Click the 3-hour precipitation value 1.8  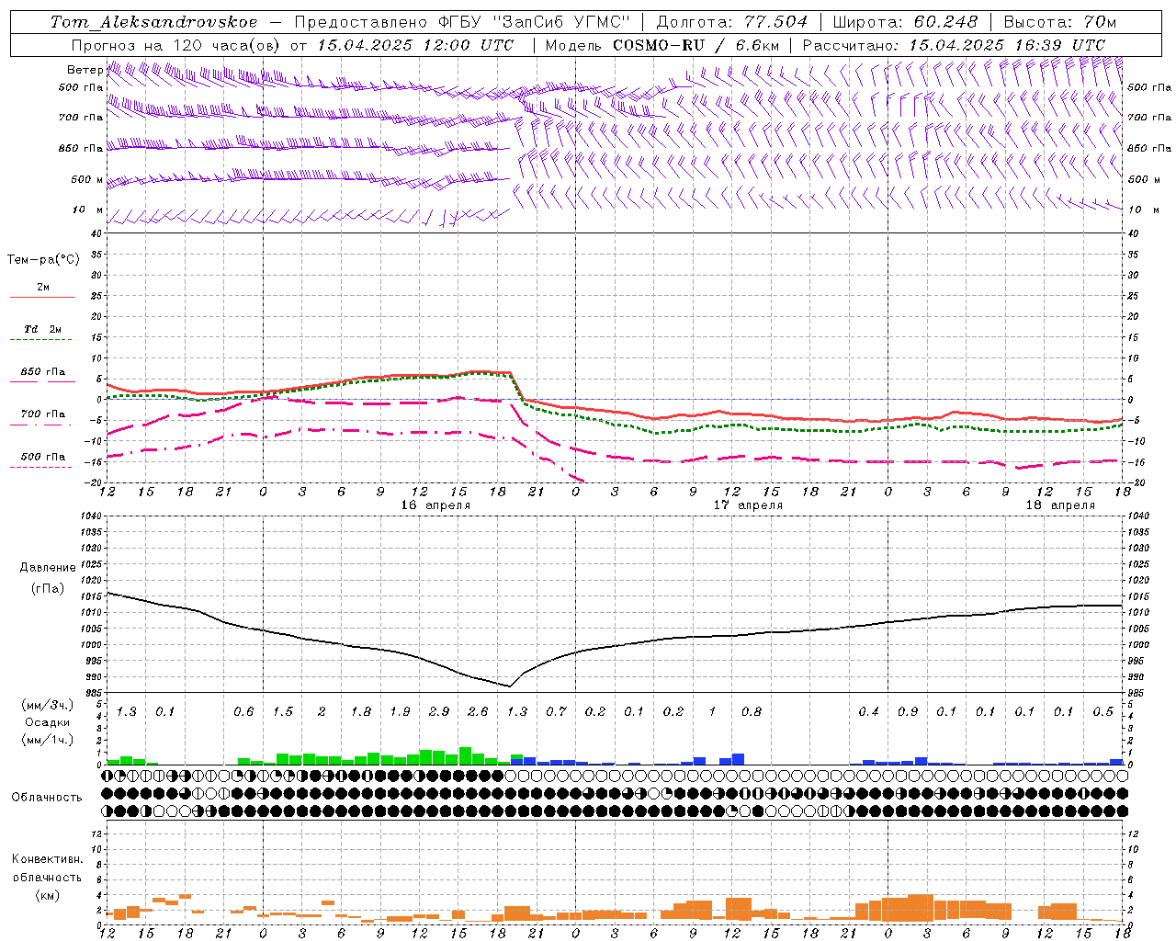tap(361, 711)
